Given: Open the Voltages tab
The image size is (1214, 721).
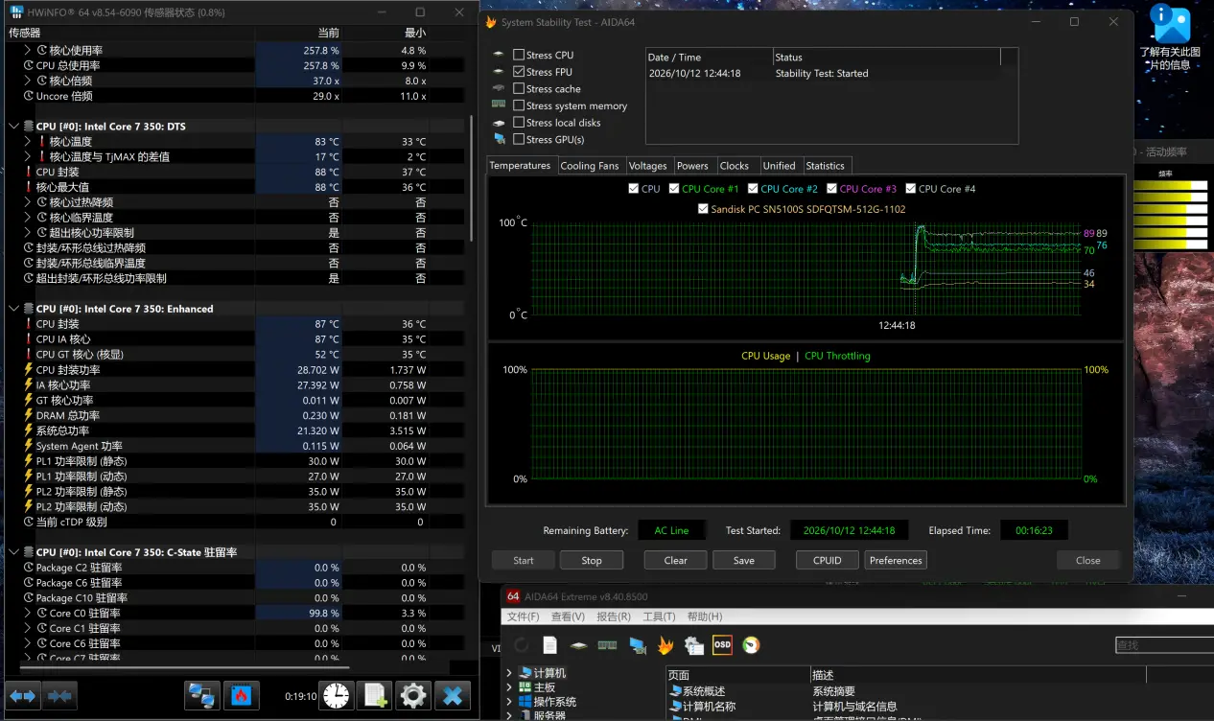Looking at the screenshot, I should (648, 166).
